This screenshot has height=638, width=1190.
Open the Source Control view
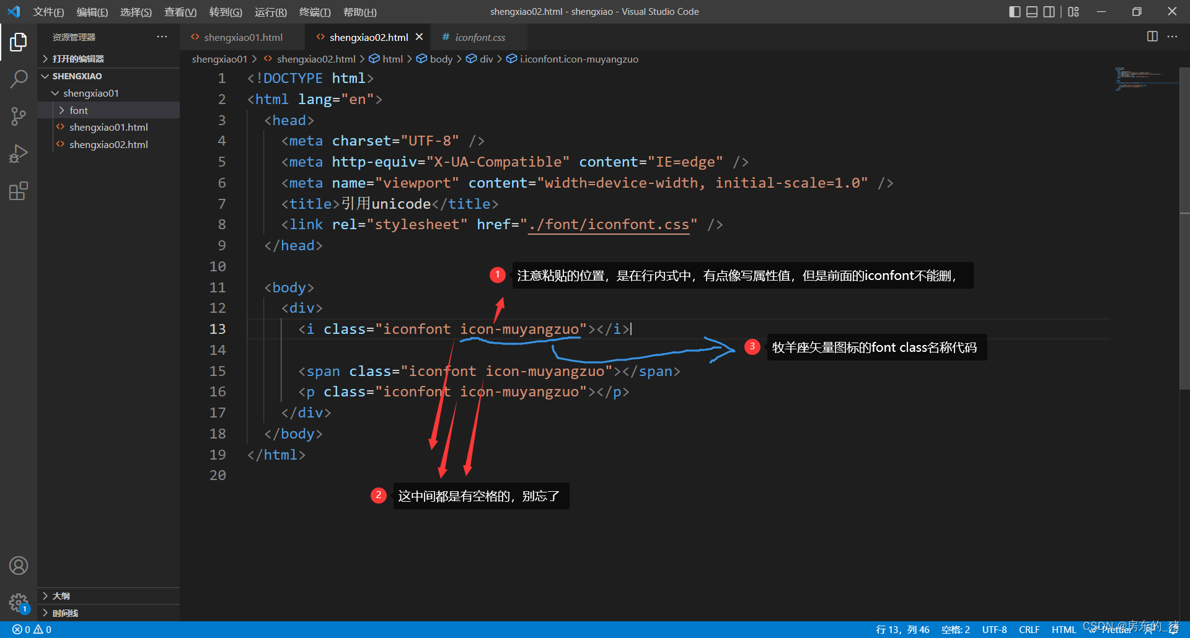coord(19,116)
